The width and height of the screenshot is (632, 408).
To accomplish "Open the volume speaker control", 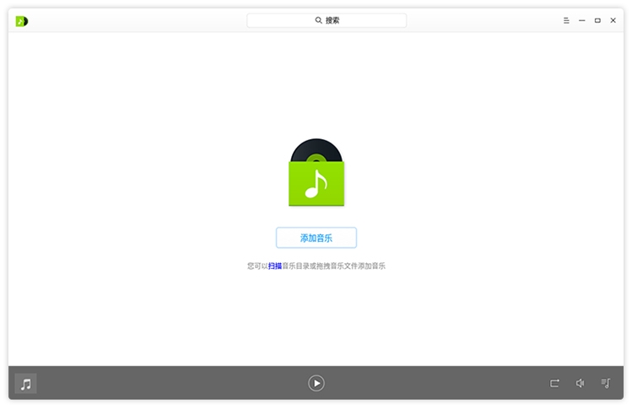I will pos(580,383).
